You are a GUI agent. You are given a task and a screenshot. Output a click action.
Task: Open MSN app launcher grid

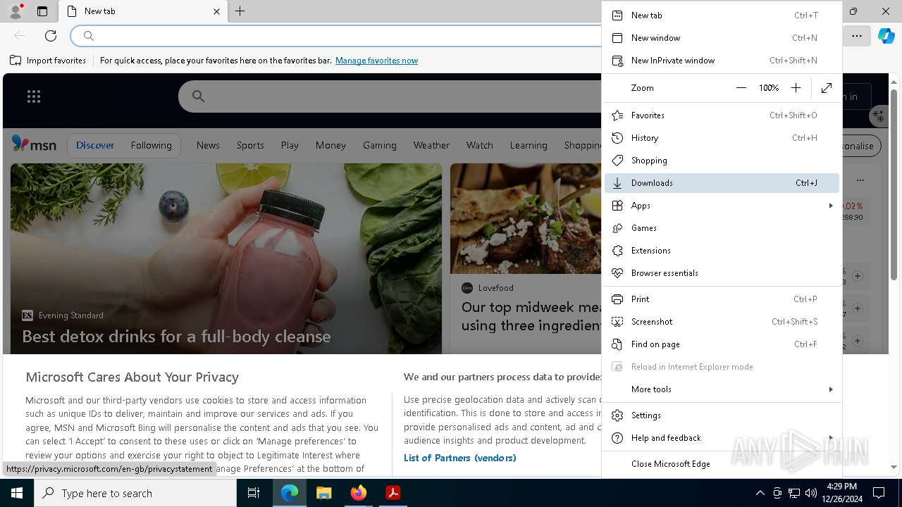tap(34, 96)
